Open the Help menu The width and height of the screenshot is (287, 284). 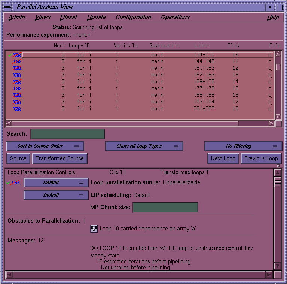point(273,17)
